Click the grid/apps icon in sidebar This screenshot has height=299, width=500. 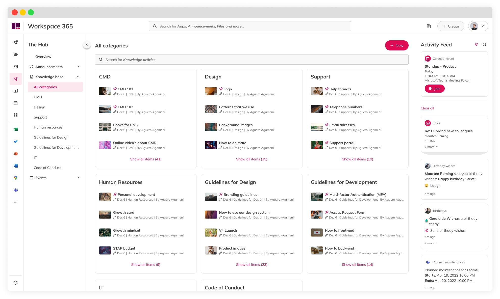pos(16,115)
